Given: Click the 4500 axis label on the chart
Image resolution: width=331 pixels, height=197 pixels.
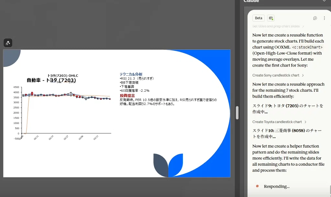Looking at the screenshot, I should coord(16,87).
